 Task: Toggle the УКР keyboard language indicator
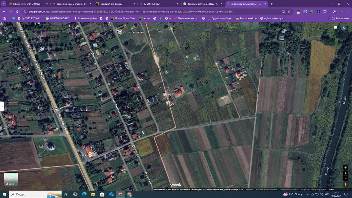[x=327, y=194]
